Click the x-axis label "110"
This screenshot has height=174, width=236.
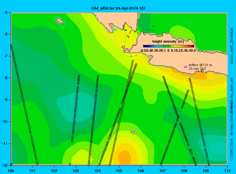[x=227, y=171]
